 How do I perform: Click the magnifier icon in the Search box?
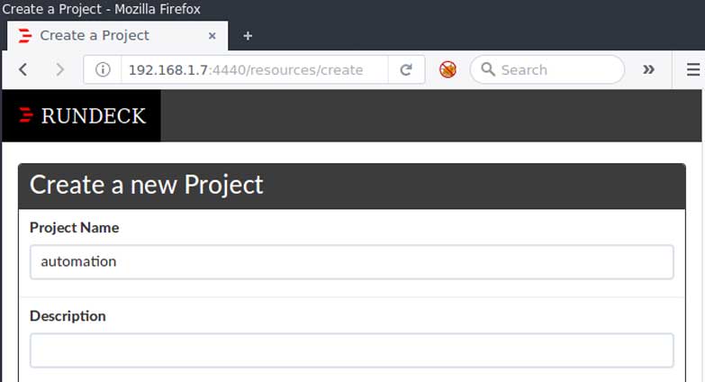(x=487, y=69)
